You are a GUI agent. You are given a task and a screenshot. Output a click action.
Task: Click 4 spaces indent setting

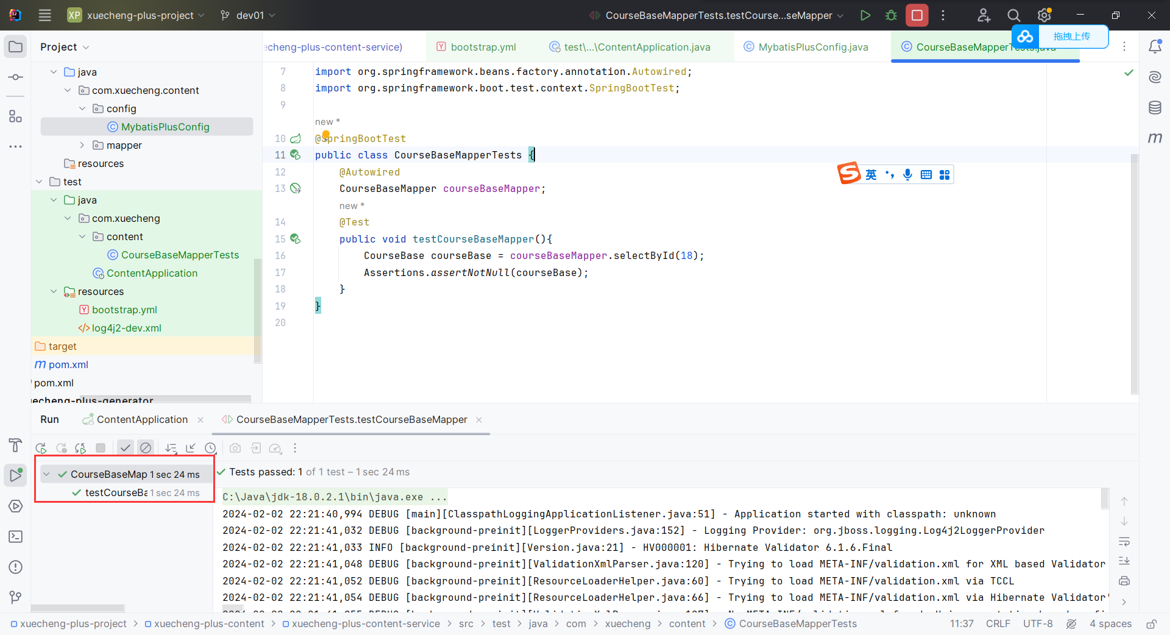[x=1110, y=624]
